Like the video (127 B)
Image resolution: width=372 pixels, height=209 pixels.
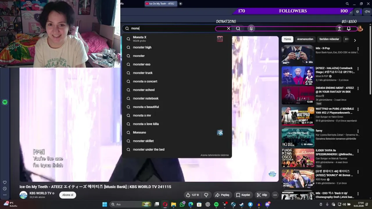point(192,195)
